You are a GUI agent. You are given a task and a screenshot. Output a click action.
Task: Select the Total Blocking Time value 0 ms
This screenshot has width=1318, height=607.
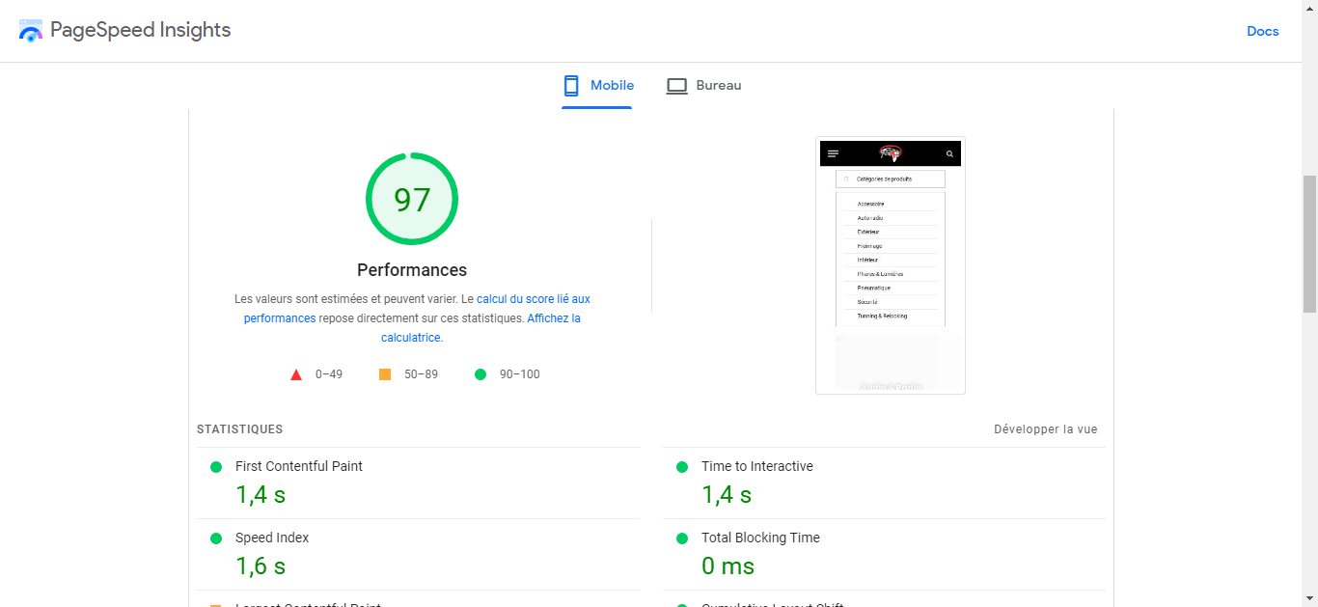(728, 566)
